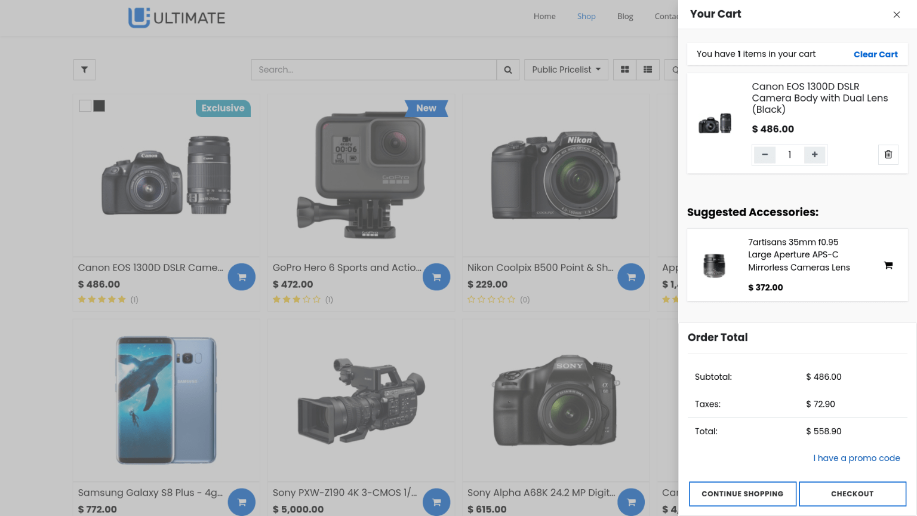
Task: Open Samsung Galaxy S8 Plus product image
Action: (167, 400)
